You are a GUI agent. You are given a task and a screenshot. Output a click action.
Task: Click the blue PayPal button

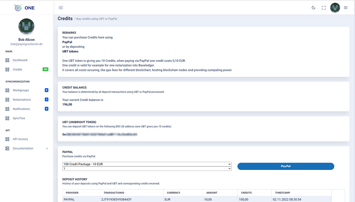(x=285, y=166)
